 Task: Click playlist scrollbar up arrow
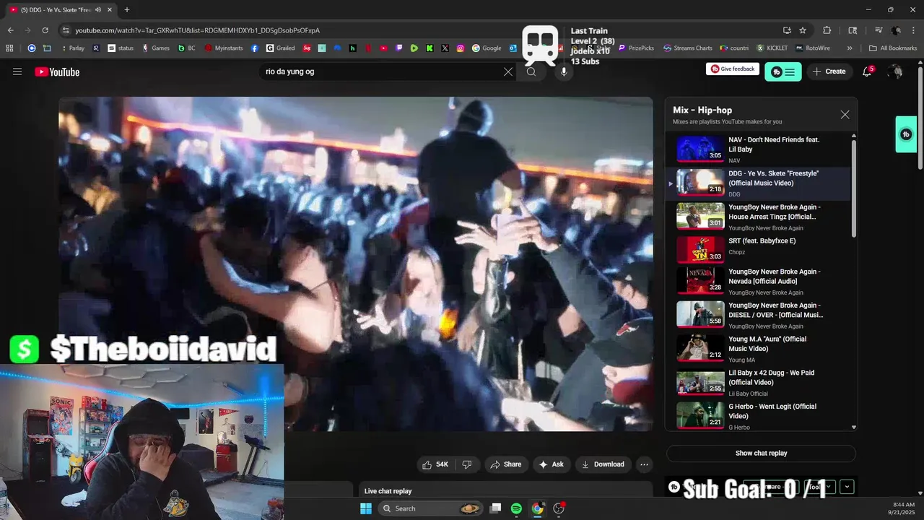[854, 136]
